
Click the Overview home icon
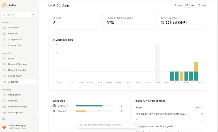pyautogui.click(x=4, y=28)
